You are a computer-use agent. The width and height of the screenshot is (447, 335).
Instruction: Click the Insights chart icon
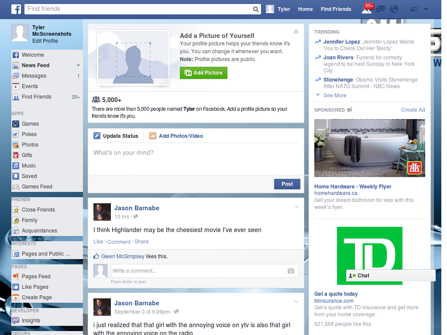click(x=16, y=321)
